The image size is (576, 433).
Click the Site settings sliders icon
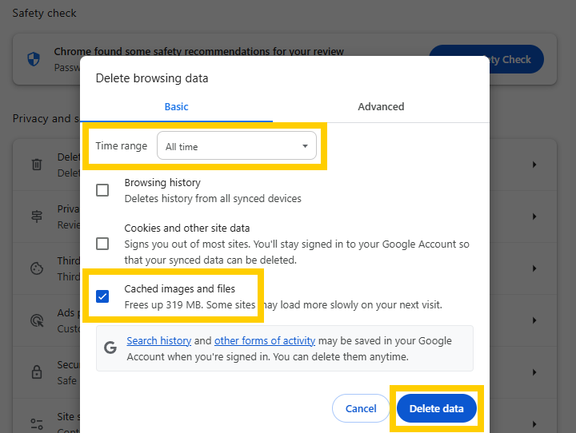coord(37,424)
